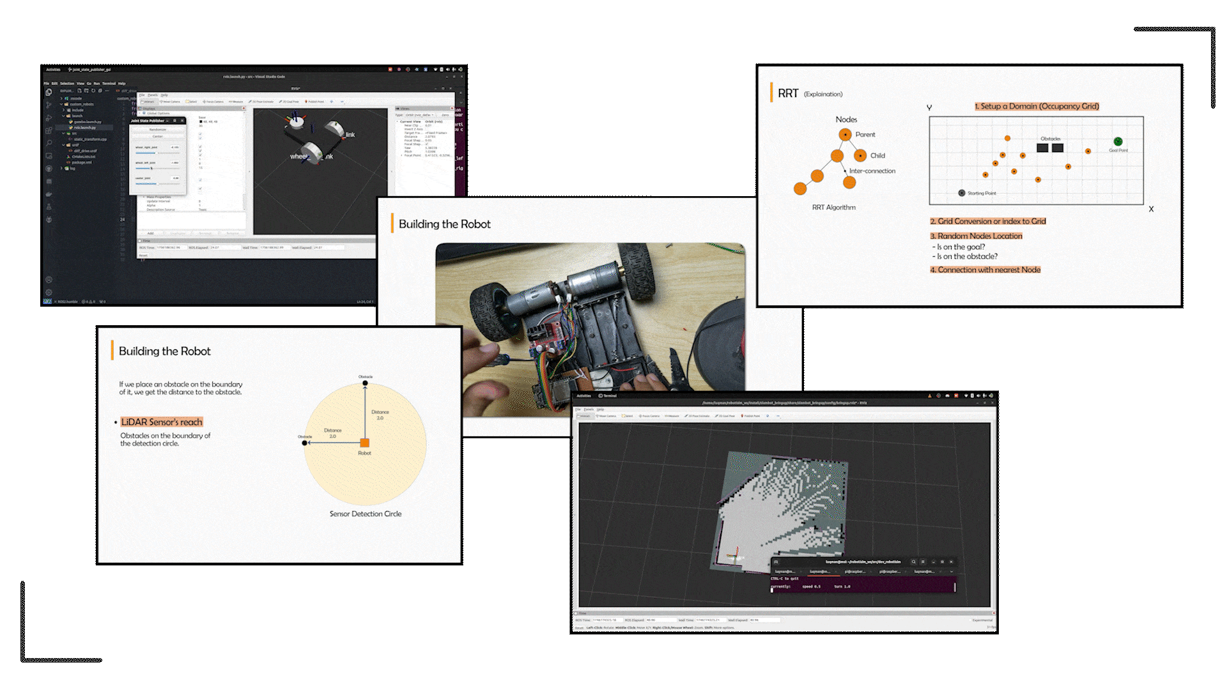This screenshot has height=690, width=1227.
Task: Adjust caster_joint slider in Joint State Publisher
Action: 157,183
